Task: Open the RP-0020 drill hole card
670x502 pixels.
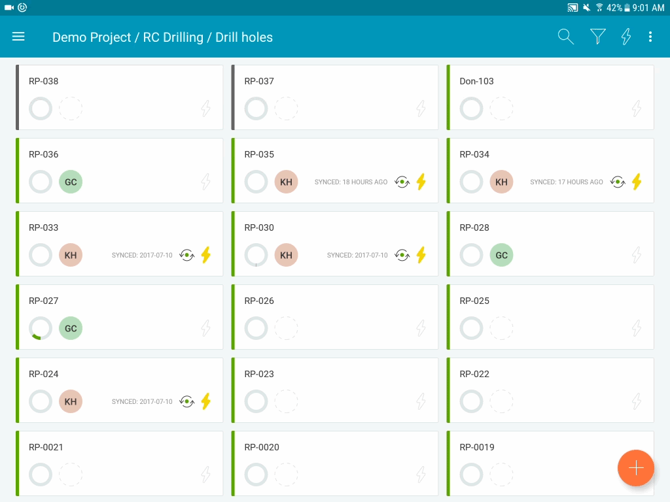Action: 334,463
